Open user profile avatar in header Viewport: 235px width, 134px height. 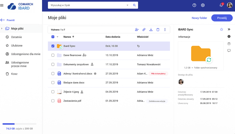230,5
